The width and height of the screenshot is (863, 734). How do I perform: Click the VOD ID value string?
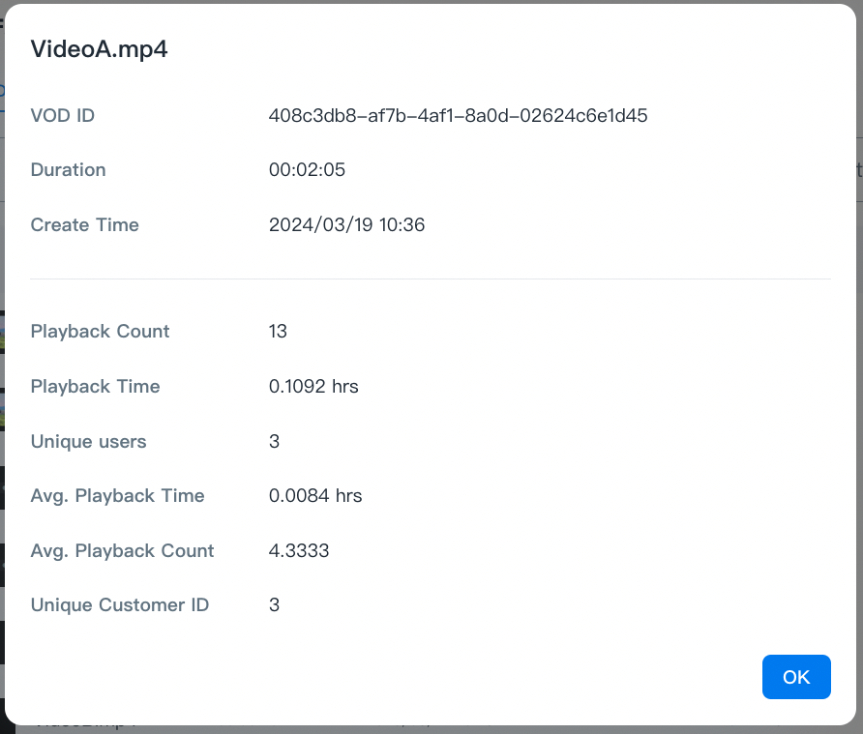point(458,116)
